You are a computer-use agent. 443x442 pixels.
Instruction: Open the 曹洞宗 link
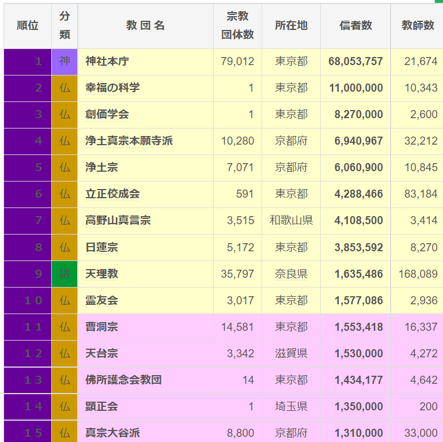click(x=101, y=327)
